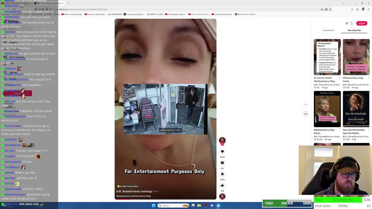The height and width of the screenshot is (209, 372).
Task: Open the #fyp hashtag in the caption
Action: (x=149, y=196)
